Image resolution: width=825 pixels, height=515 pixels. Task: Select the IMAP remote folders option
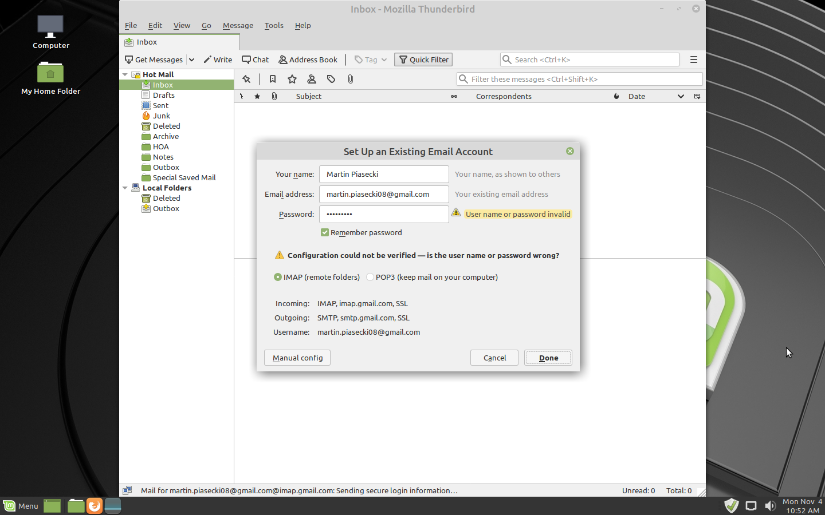278,277
